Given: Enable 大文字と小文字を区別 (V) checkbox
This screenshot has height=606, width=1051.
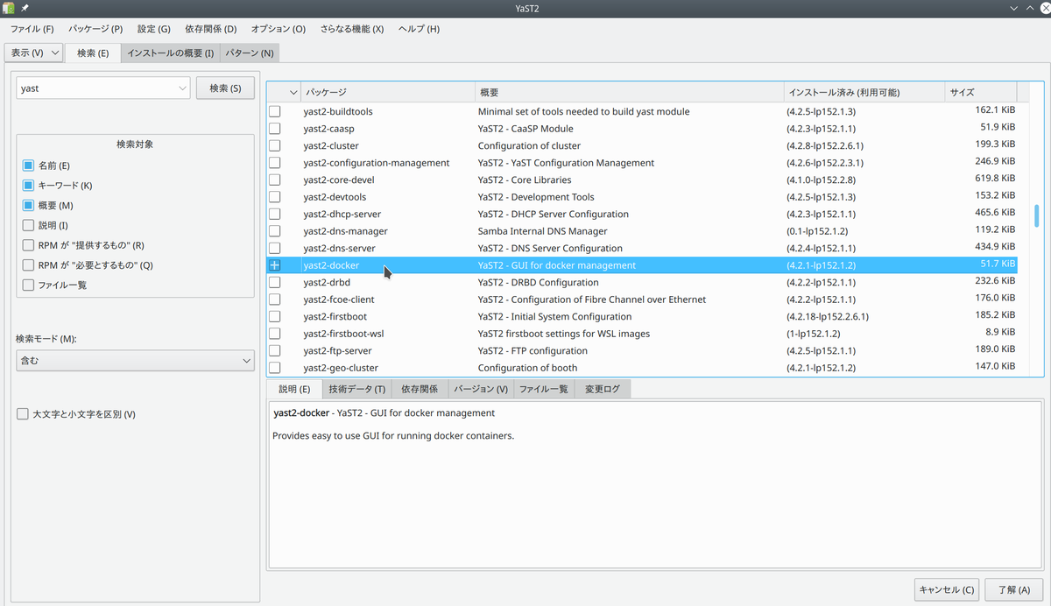Looking at the screenshot, I should pos(23,414).
